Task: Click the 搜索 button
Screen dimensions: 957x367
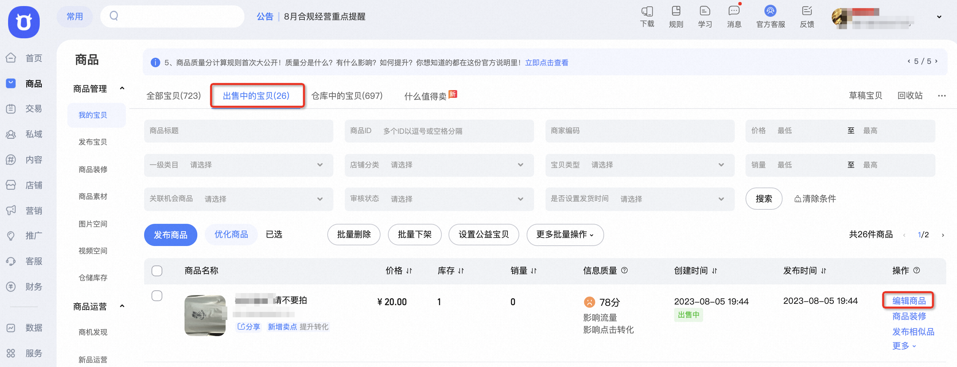Action: 764,199
